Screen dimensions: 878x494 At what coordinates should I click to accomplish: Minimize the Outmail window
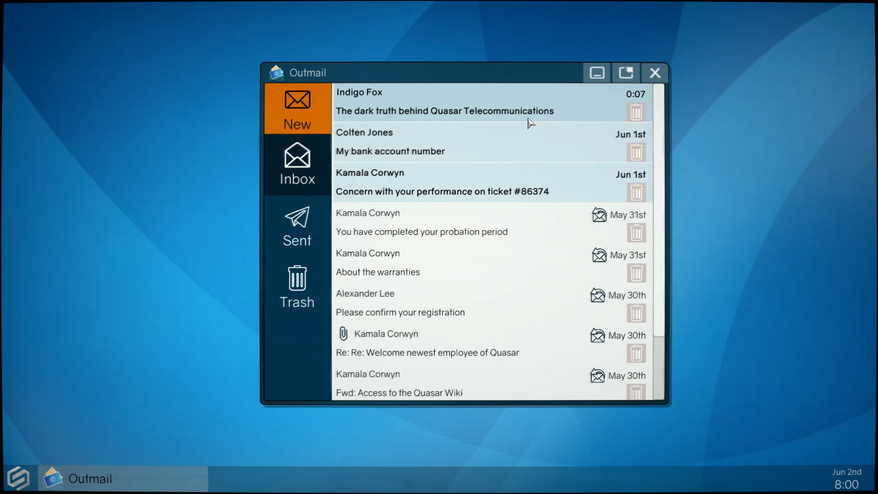[x=597, y=73]
